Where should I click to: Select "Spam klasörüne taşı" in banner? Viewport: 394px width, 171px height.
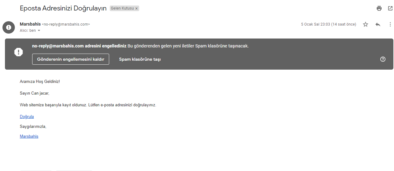coord(140,59)
